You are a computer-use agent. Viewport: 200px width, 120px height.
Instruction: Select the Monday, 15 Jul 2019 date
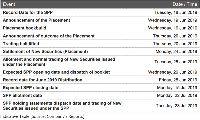point(177,88)
